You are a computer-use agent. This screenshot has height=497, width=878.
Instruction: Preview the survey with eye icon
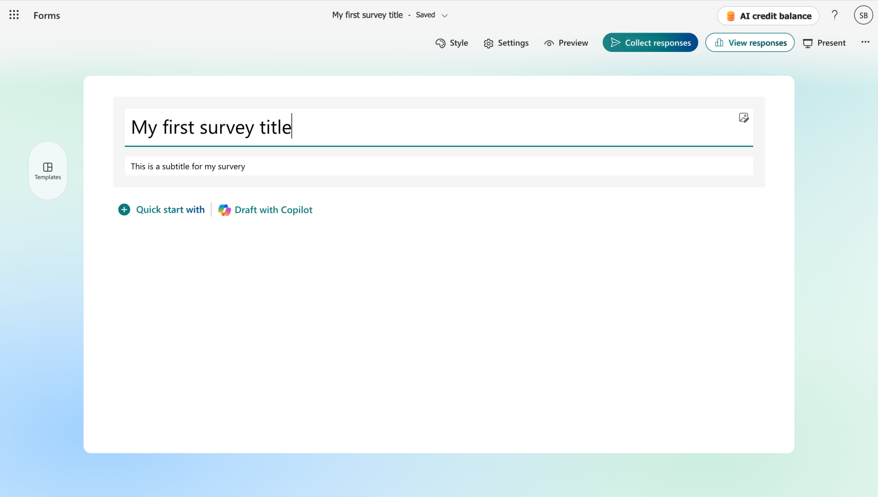(x=566, y=43)
